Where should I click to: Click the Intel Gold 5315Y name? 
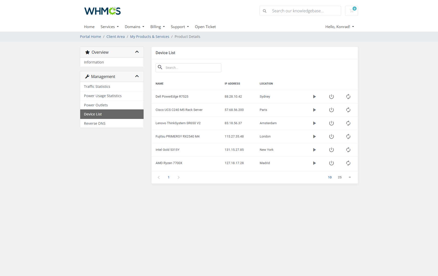[x=168, y=150]
